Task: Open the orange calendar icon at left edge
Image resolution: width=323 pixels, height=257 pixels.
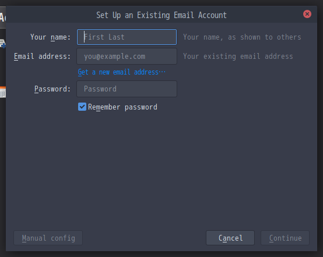Action: (x=3, y=92)
